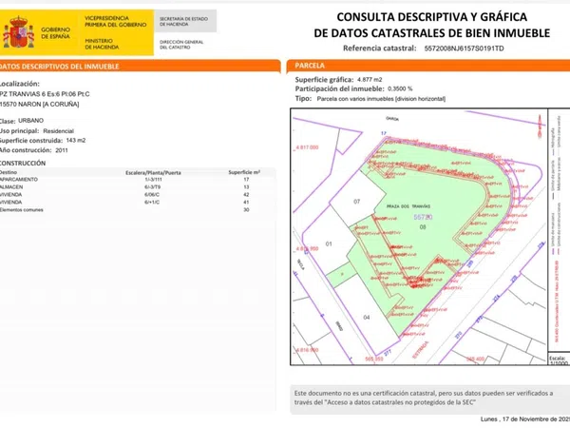This screenshot has width=570, height=428.
Task: Click parcel 01 on the map
Action: (x=329, y=243)
